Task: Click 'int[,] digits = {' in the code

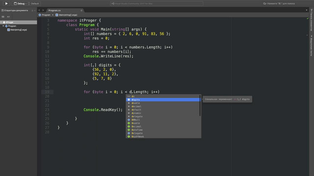Action: pyautogui.click(x=102, y=65)
